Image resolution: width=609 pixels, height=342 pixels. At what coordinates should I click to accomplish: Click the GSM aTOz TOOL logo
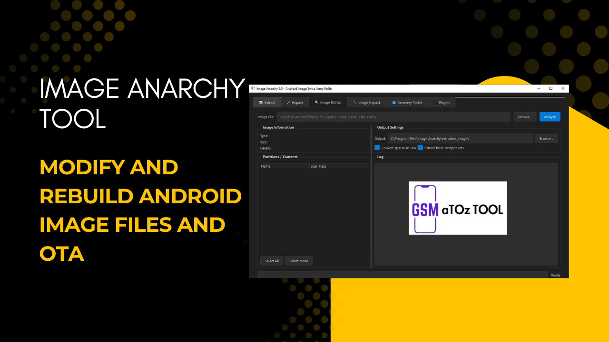click(x=457, y=208)
